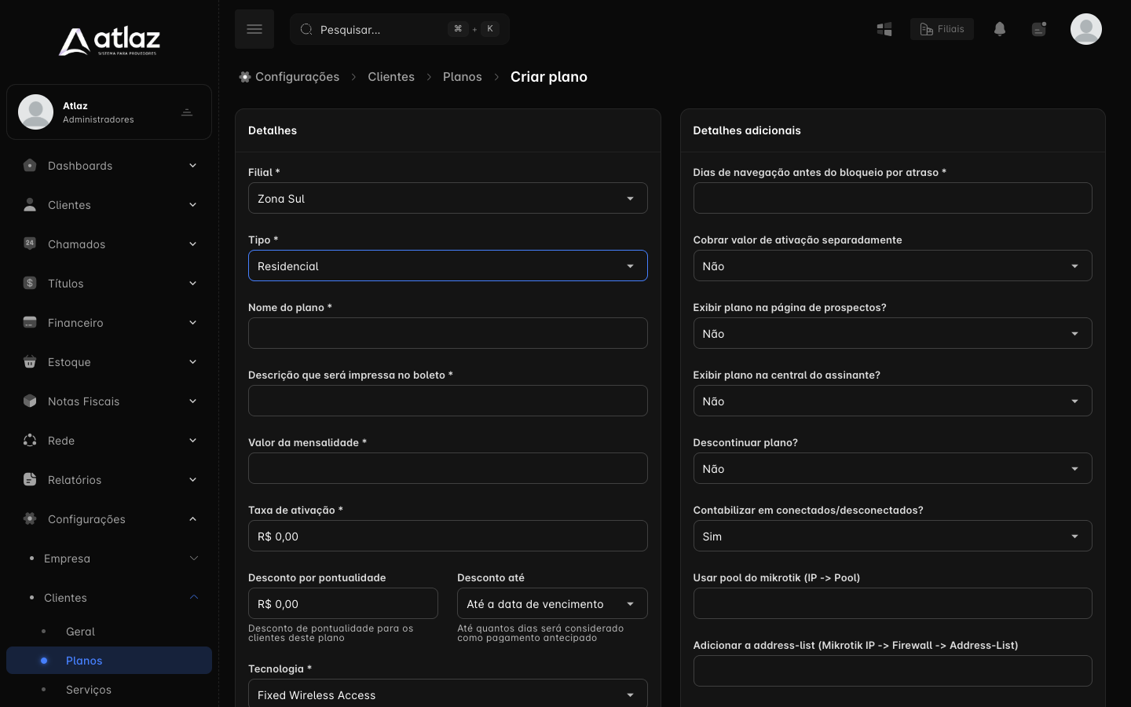
Task: Open the Tecnologia dropdown
Action: [x=448, y=693]
